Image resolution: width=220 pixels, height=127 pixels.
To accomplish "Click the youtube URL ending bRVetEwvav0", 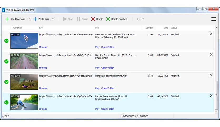I will (66, 35).
